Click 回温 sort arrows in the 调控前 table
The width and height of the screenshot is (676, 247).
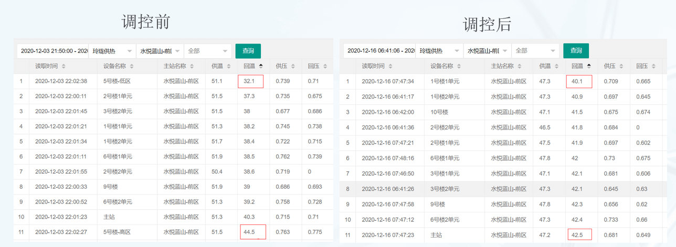(x=261, y=67)
